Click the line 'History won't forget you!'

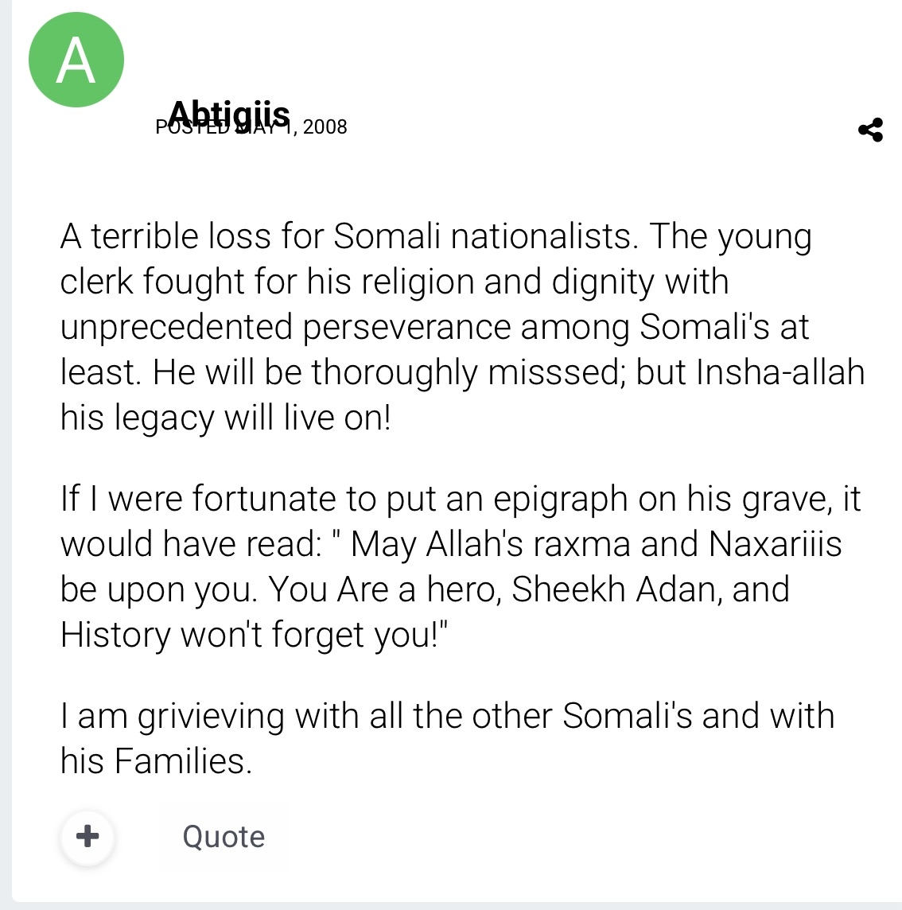click(x=255, y=635)
